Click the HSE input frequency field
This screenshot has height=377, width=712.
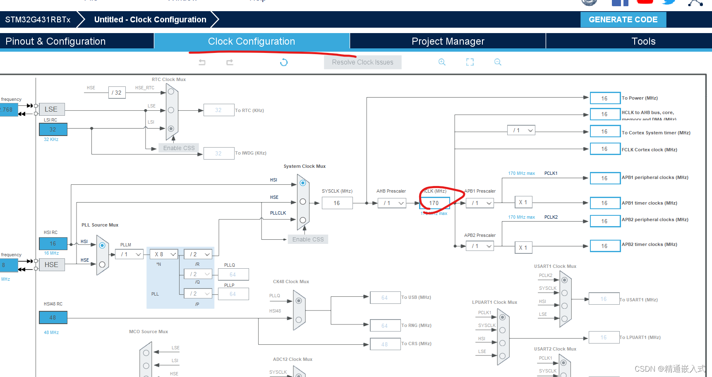tap(9, 265)
